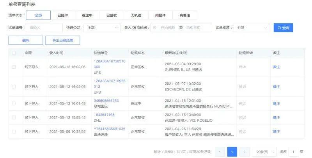312x158 pixels.
Task: Open tracking number 1Z8A36A16738310069 link
Action: point(110,64)
